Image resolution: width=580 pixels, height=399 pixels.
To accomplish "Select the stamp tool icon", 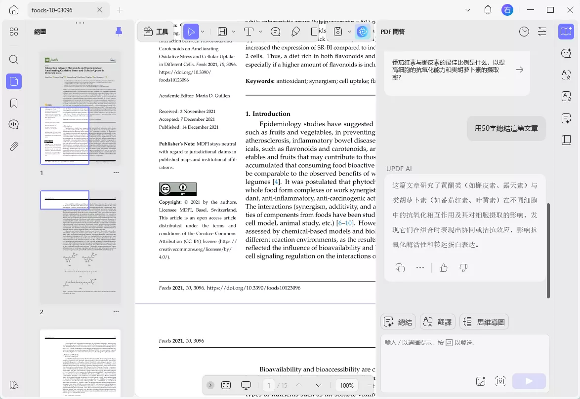I will click(x=338, y=32).
